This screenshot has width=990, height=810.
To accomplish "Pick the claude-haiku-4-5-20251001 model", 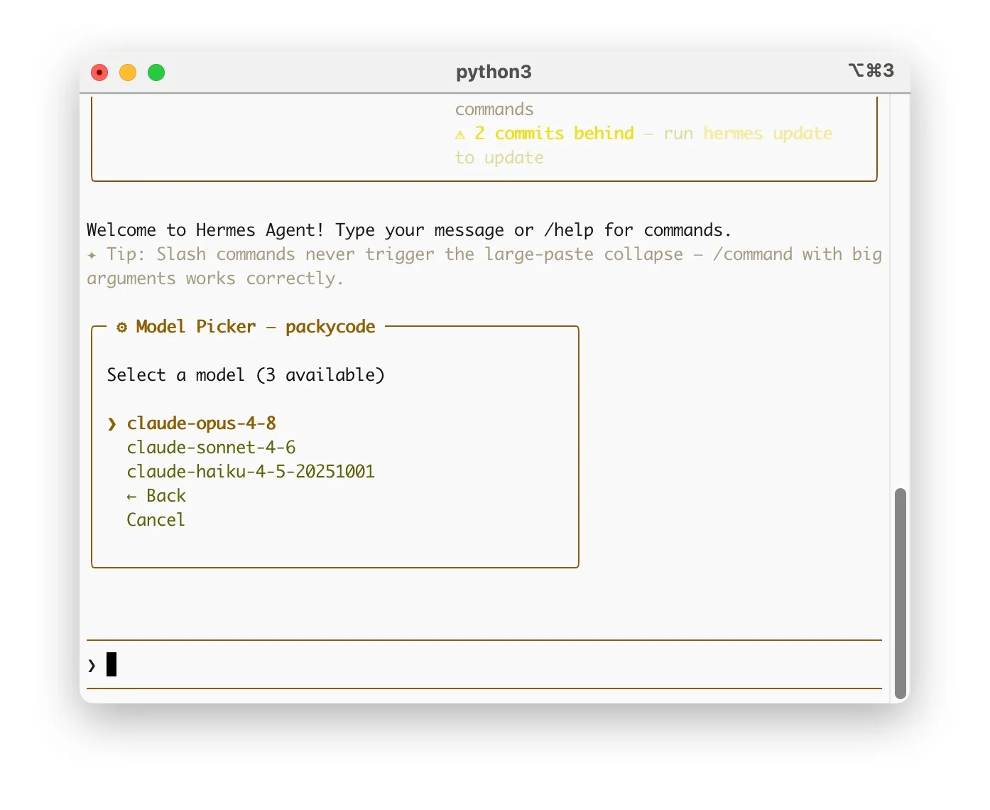I will 251,472.
